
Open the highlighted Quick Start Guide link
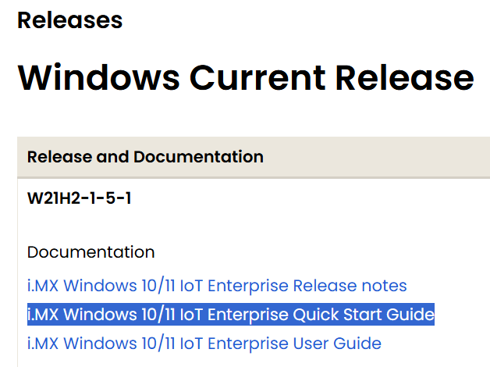click(230, 315)
